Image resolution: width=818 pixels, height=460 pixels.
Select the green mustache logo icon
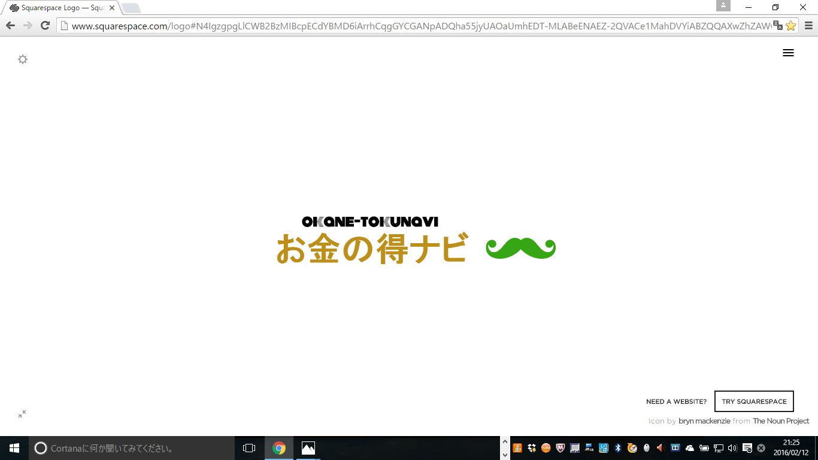click(x=520, y=249)
